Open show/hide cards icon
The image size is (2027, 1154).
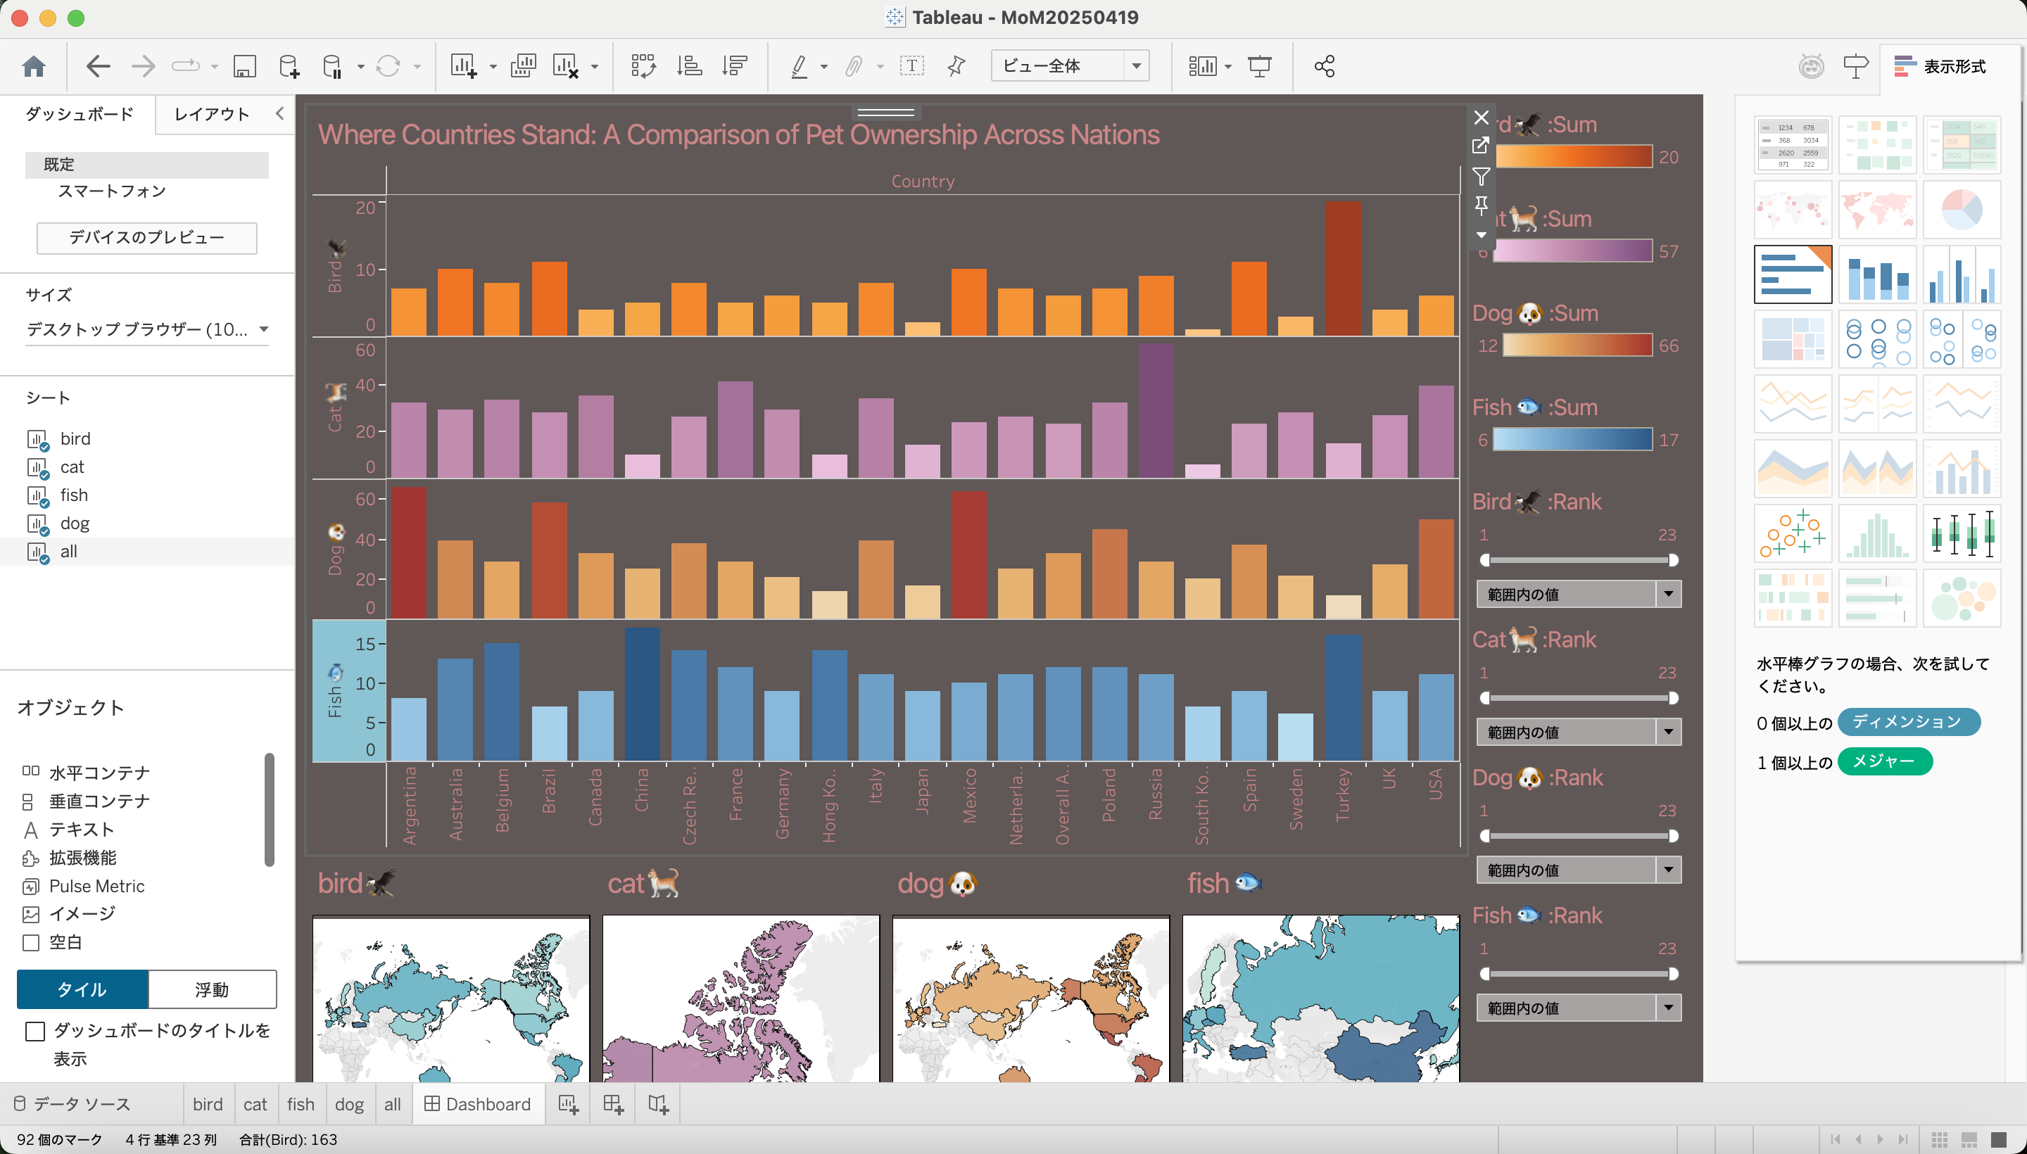pos(1203,65)
